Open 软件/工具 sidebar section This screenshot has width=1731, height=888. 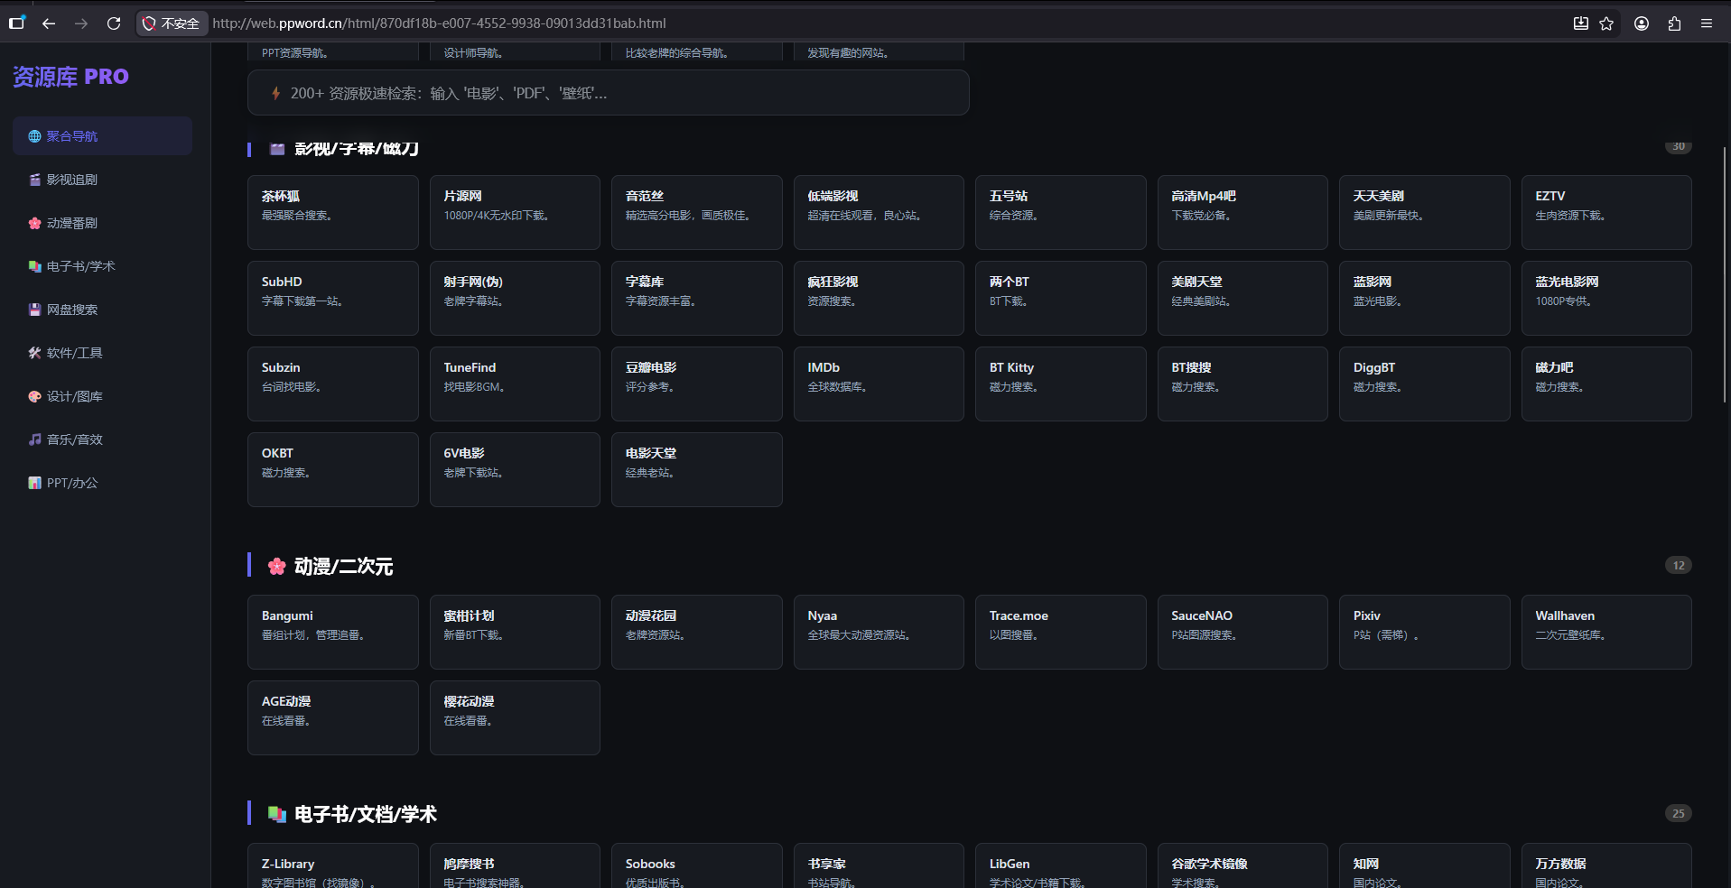(x=102, y=353)
